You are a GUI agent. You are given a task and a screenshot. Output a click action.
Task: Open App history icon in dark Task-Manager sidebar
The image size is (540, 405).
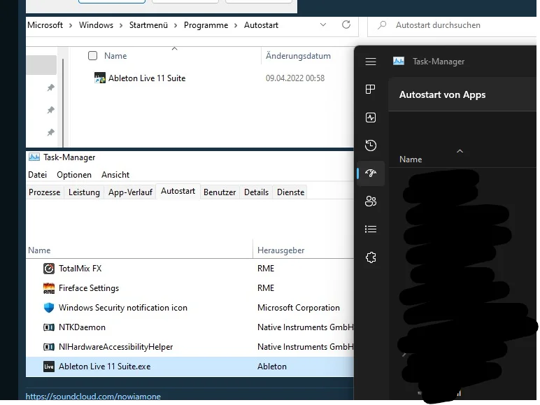(x=371, y=145)
